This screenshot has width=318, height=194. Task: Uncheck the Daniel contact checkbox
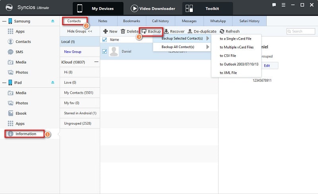point(105,51)
